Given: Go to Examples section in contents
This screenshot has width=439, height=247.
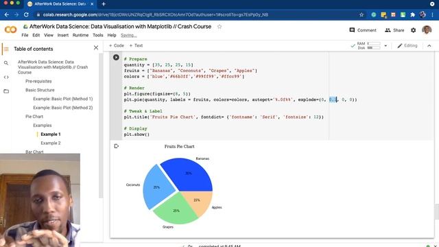Looking at the screenshot, I should [43, 126].
